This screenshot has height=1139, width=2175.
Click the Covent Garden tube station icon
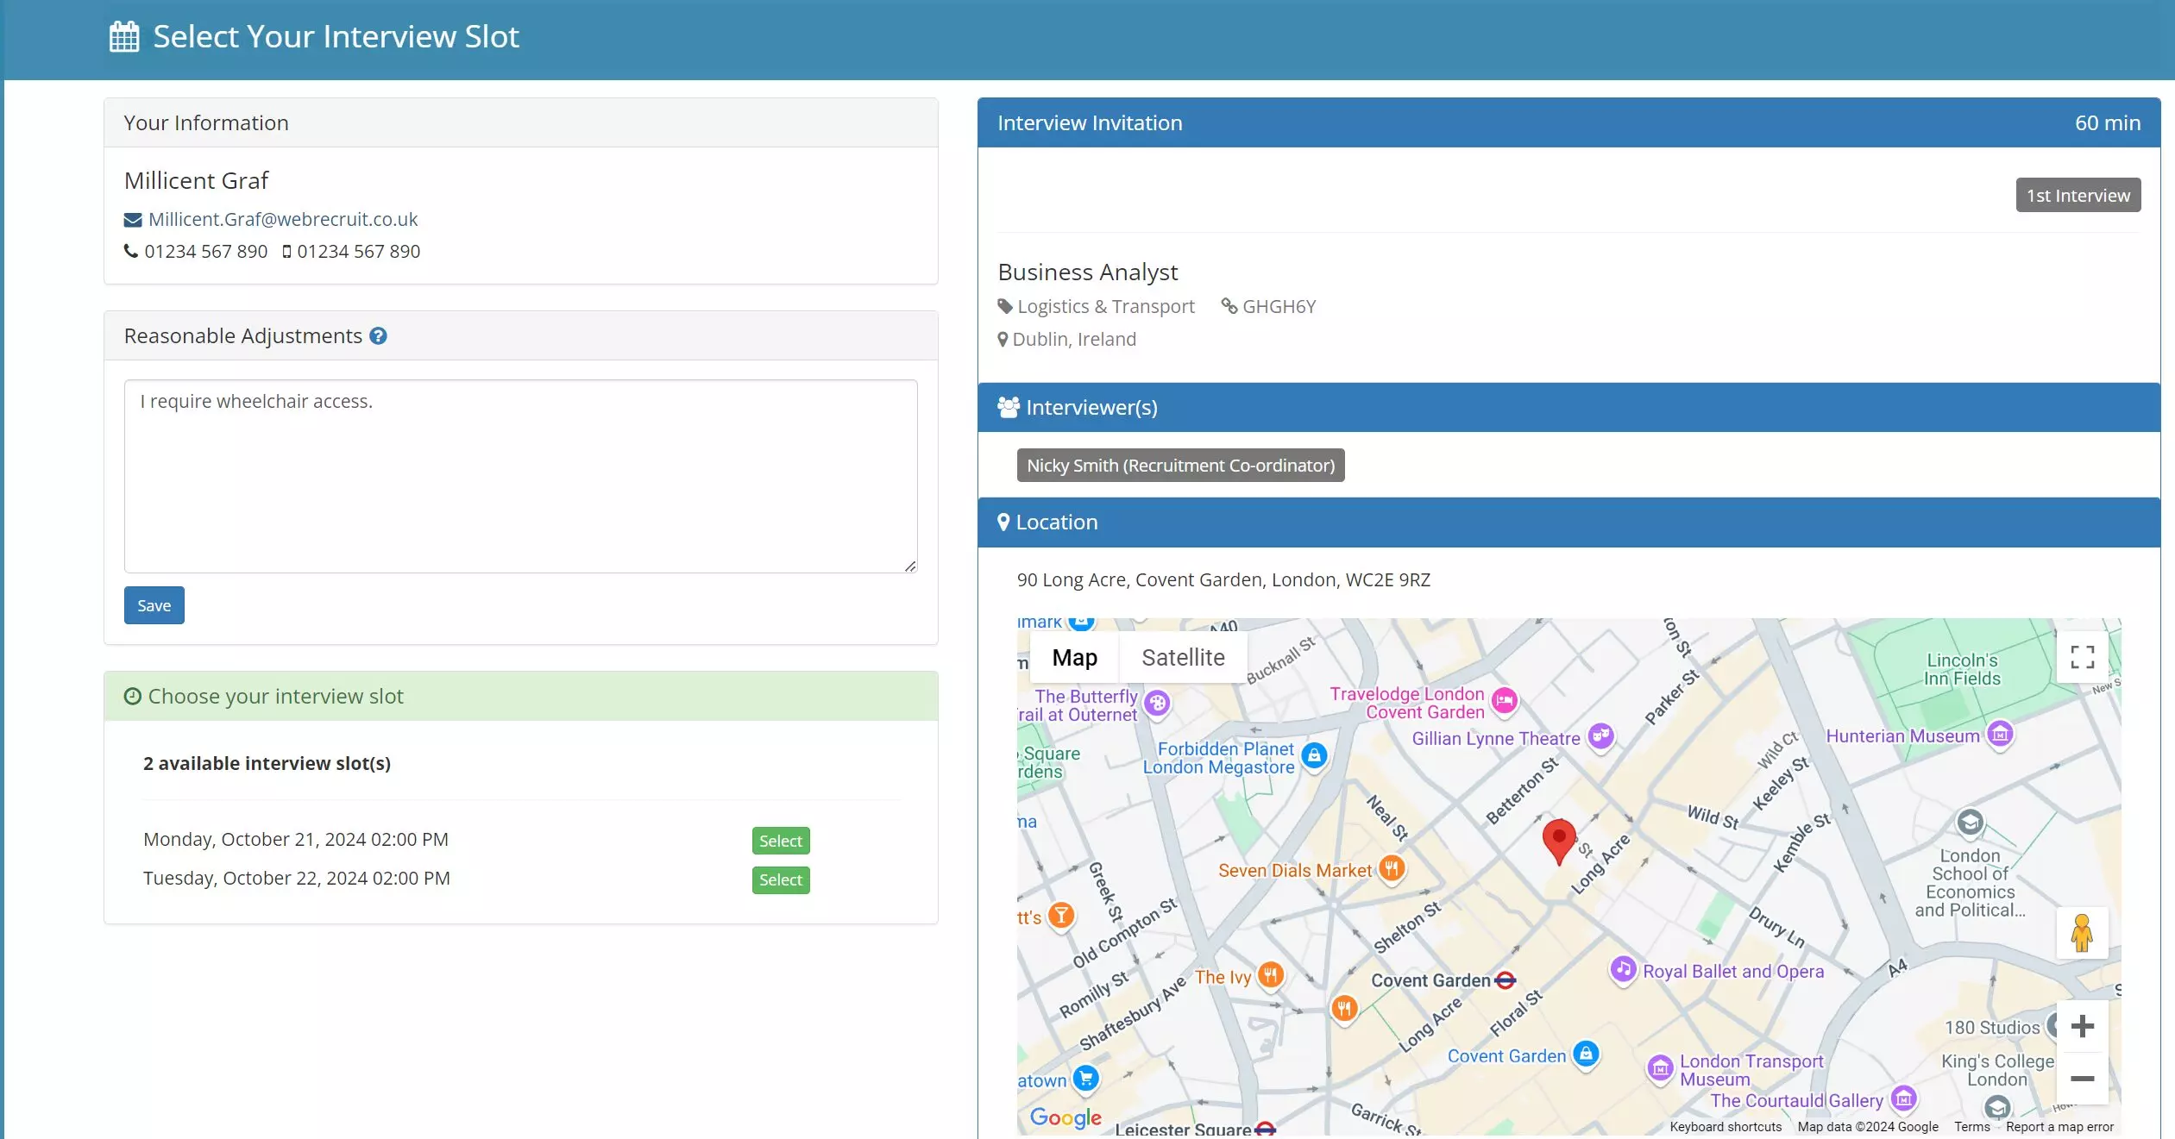click(x=1506, y=980)
